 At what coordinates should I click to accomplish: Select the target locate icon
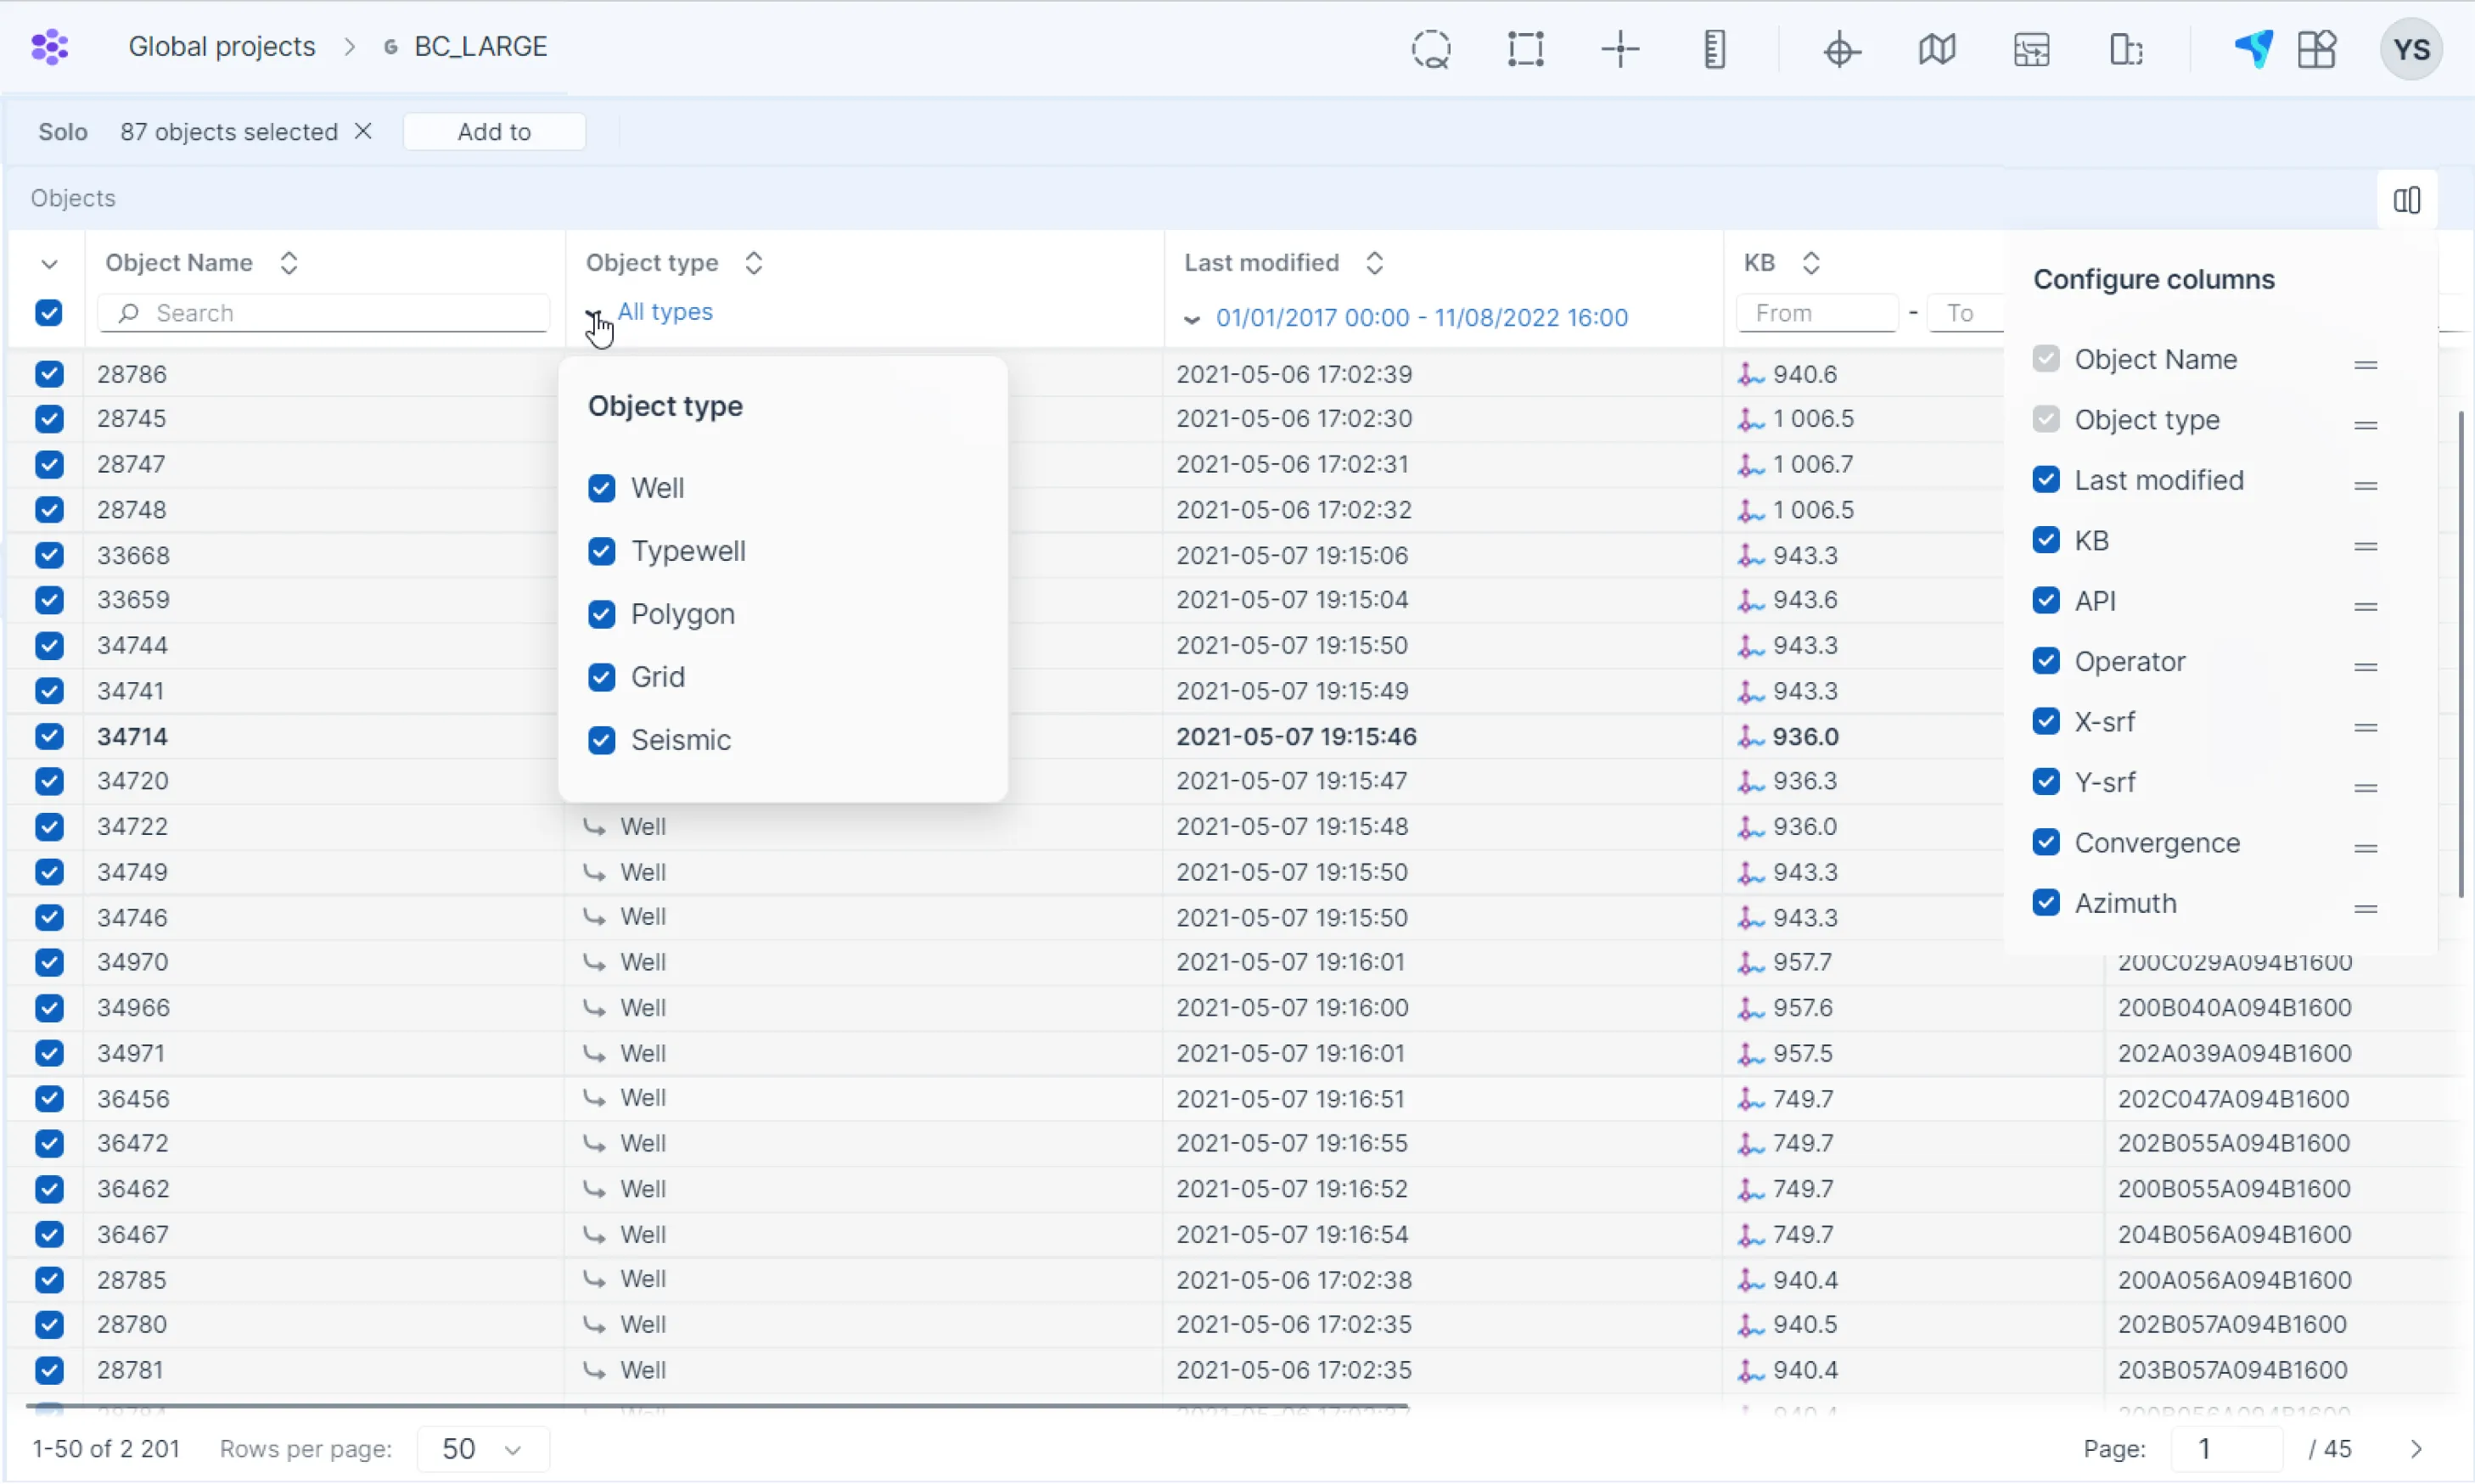pos(1841,48)
